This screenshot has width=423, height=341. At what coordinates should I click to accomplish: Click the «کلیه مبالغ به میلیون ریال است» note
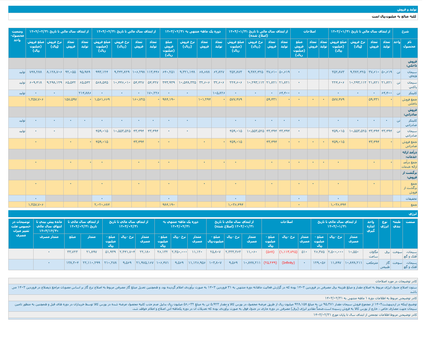click(394, 16)
